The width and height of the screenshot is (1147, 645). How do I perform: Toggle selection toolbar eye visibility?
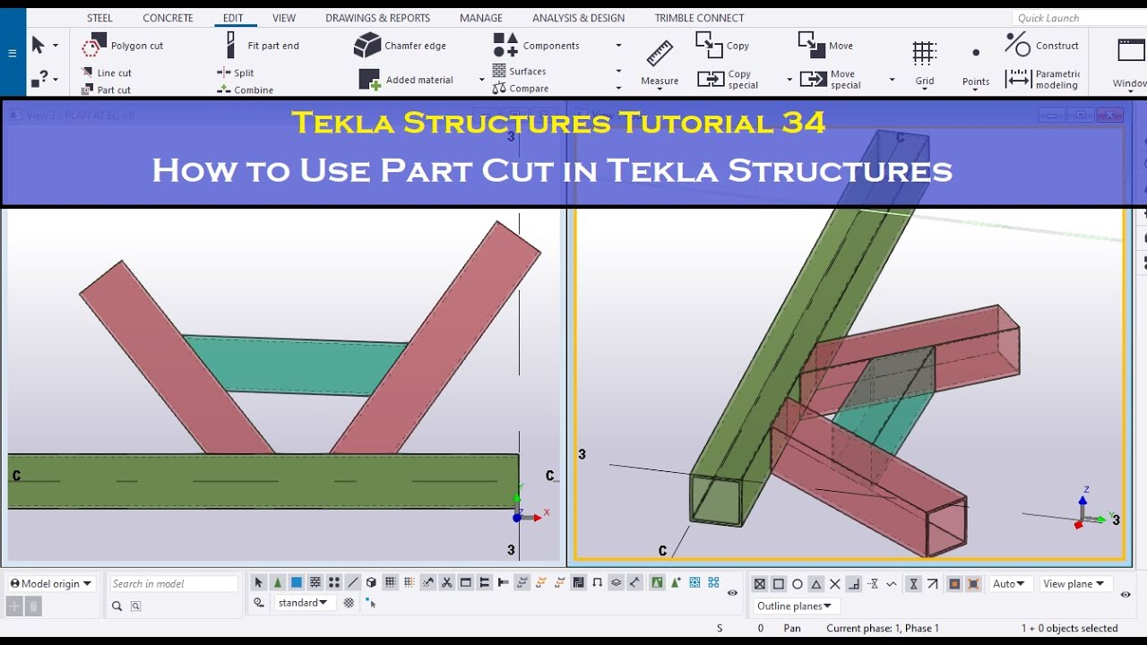pyautogui.click(x=732, y=593)
